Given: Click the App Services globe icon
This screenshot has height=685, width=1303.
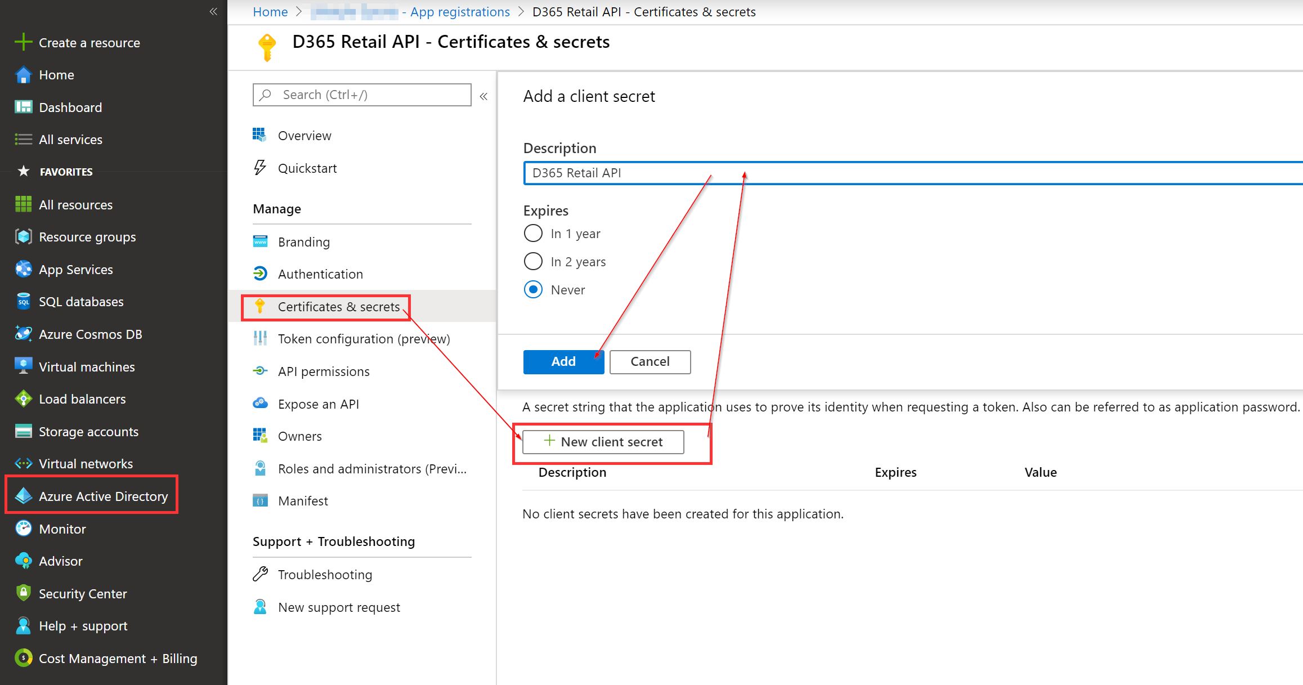Looking at the screenshot, I should pos(23,270).
